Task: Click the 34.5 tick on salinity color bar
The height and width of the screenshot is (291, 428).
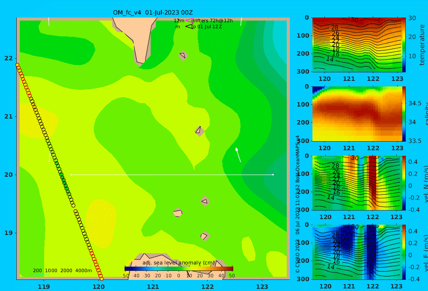Action: 415,103
